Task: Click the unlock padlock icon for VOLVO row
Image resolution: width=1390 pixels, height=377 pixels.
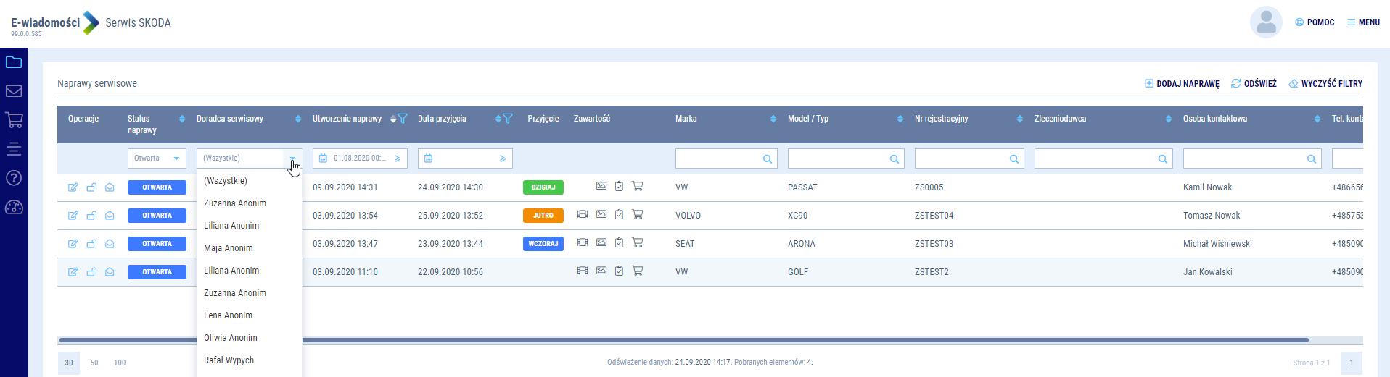Action: (x=91, y=216)
